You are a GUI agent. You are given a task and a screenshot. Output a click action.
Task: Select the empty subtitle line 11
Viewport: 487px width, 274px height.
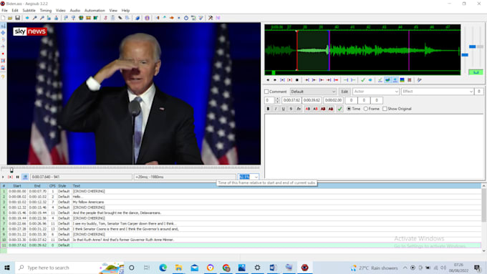241,245
